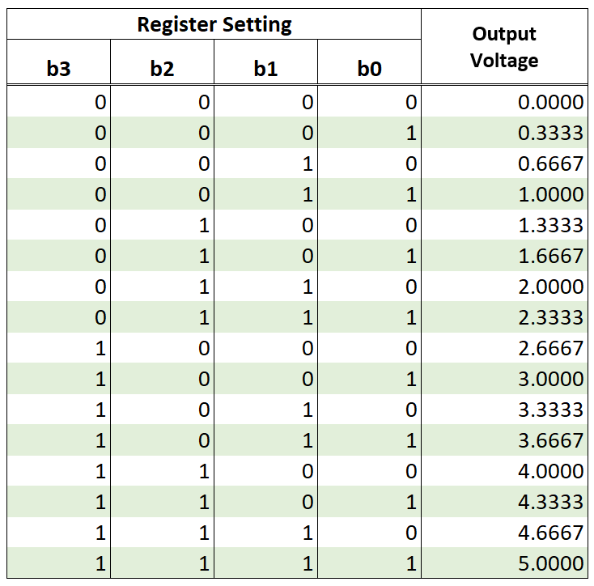Select the b2 column header
594x586 pixels.
point(162,69)
